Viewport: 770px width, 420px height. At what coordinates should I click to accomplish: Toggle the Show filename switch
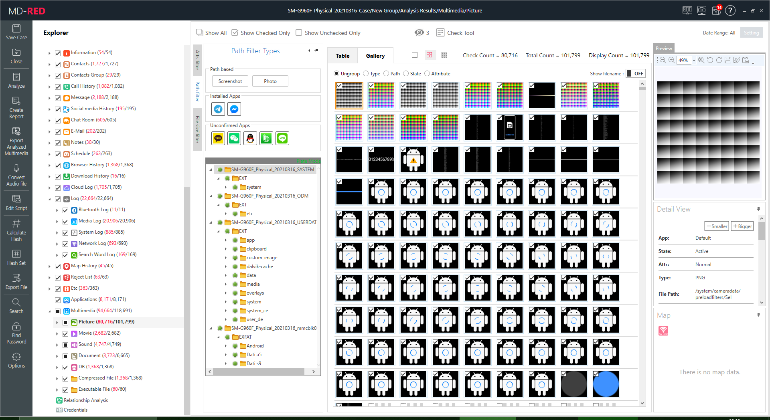635,74
